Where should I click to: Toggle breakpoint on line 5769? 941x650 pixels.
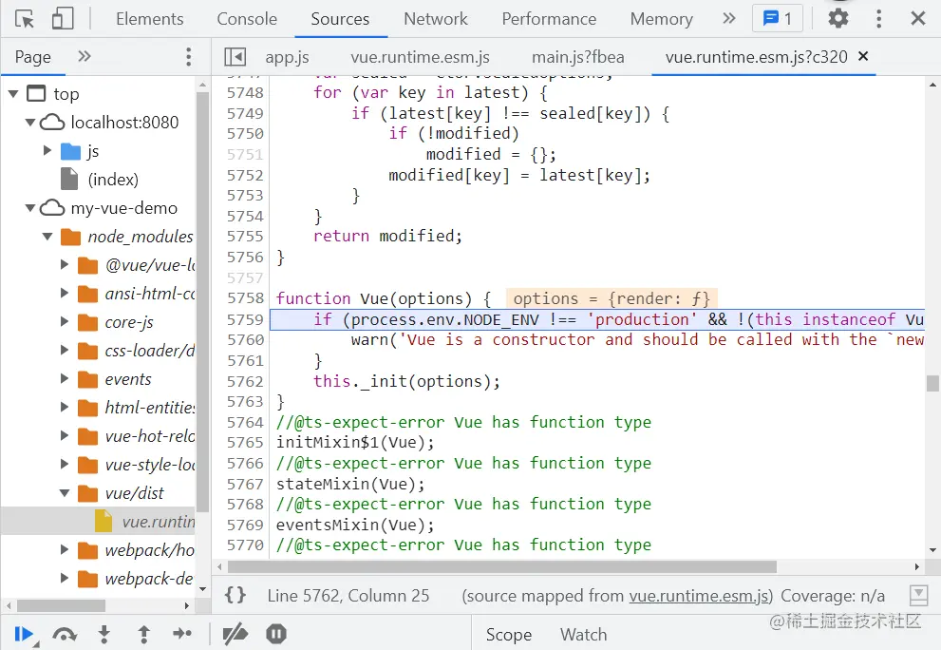tap(245, 525)
